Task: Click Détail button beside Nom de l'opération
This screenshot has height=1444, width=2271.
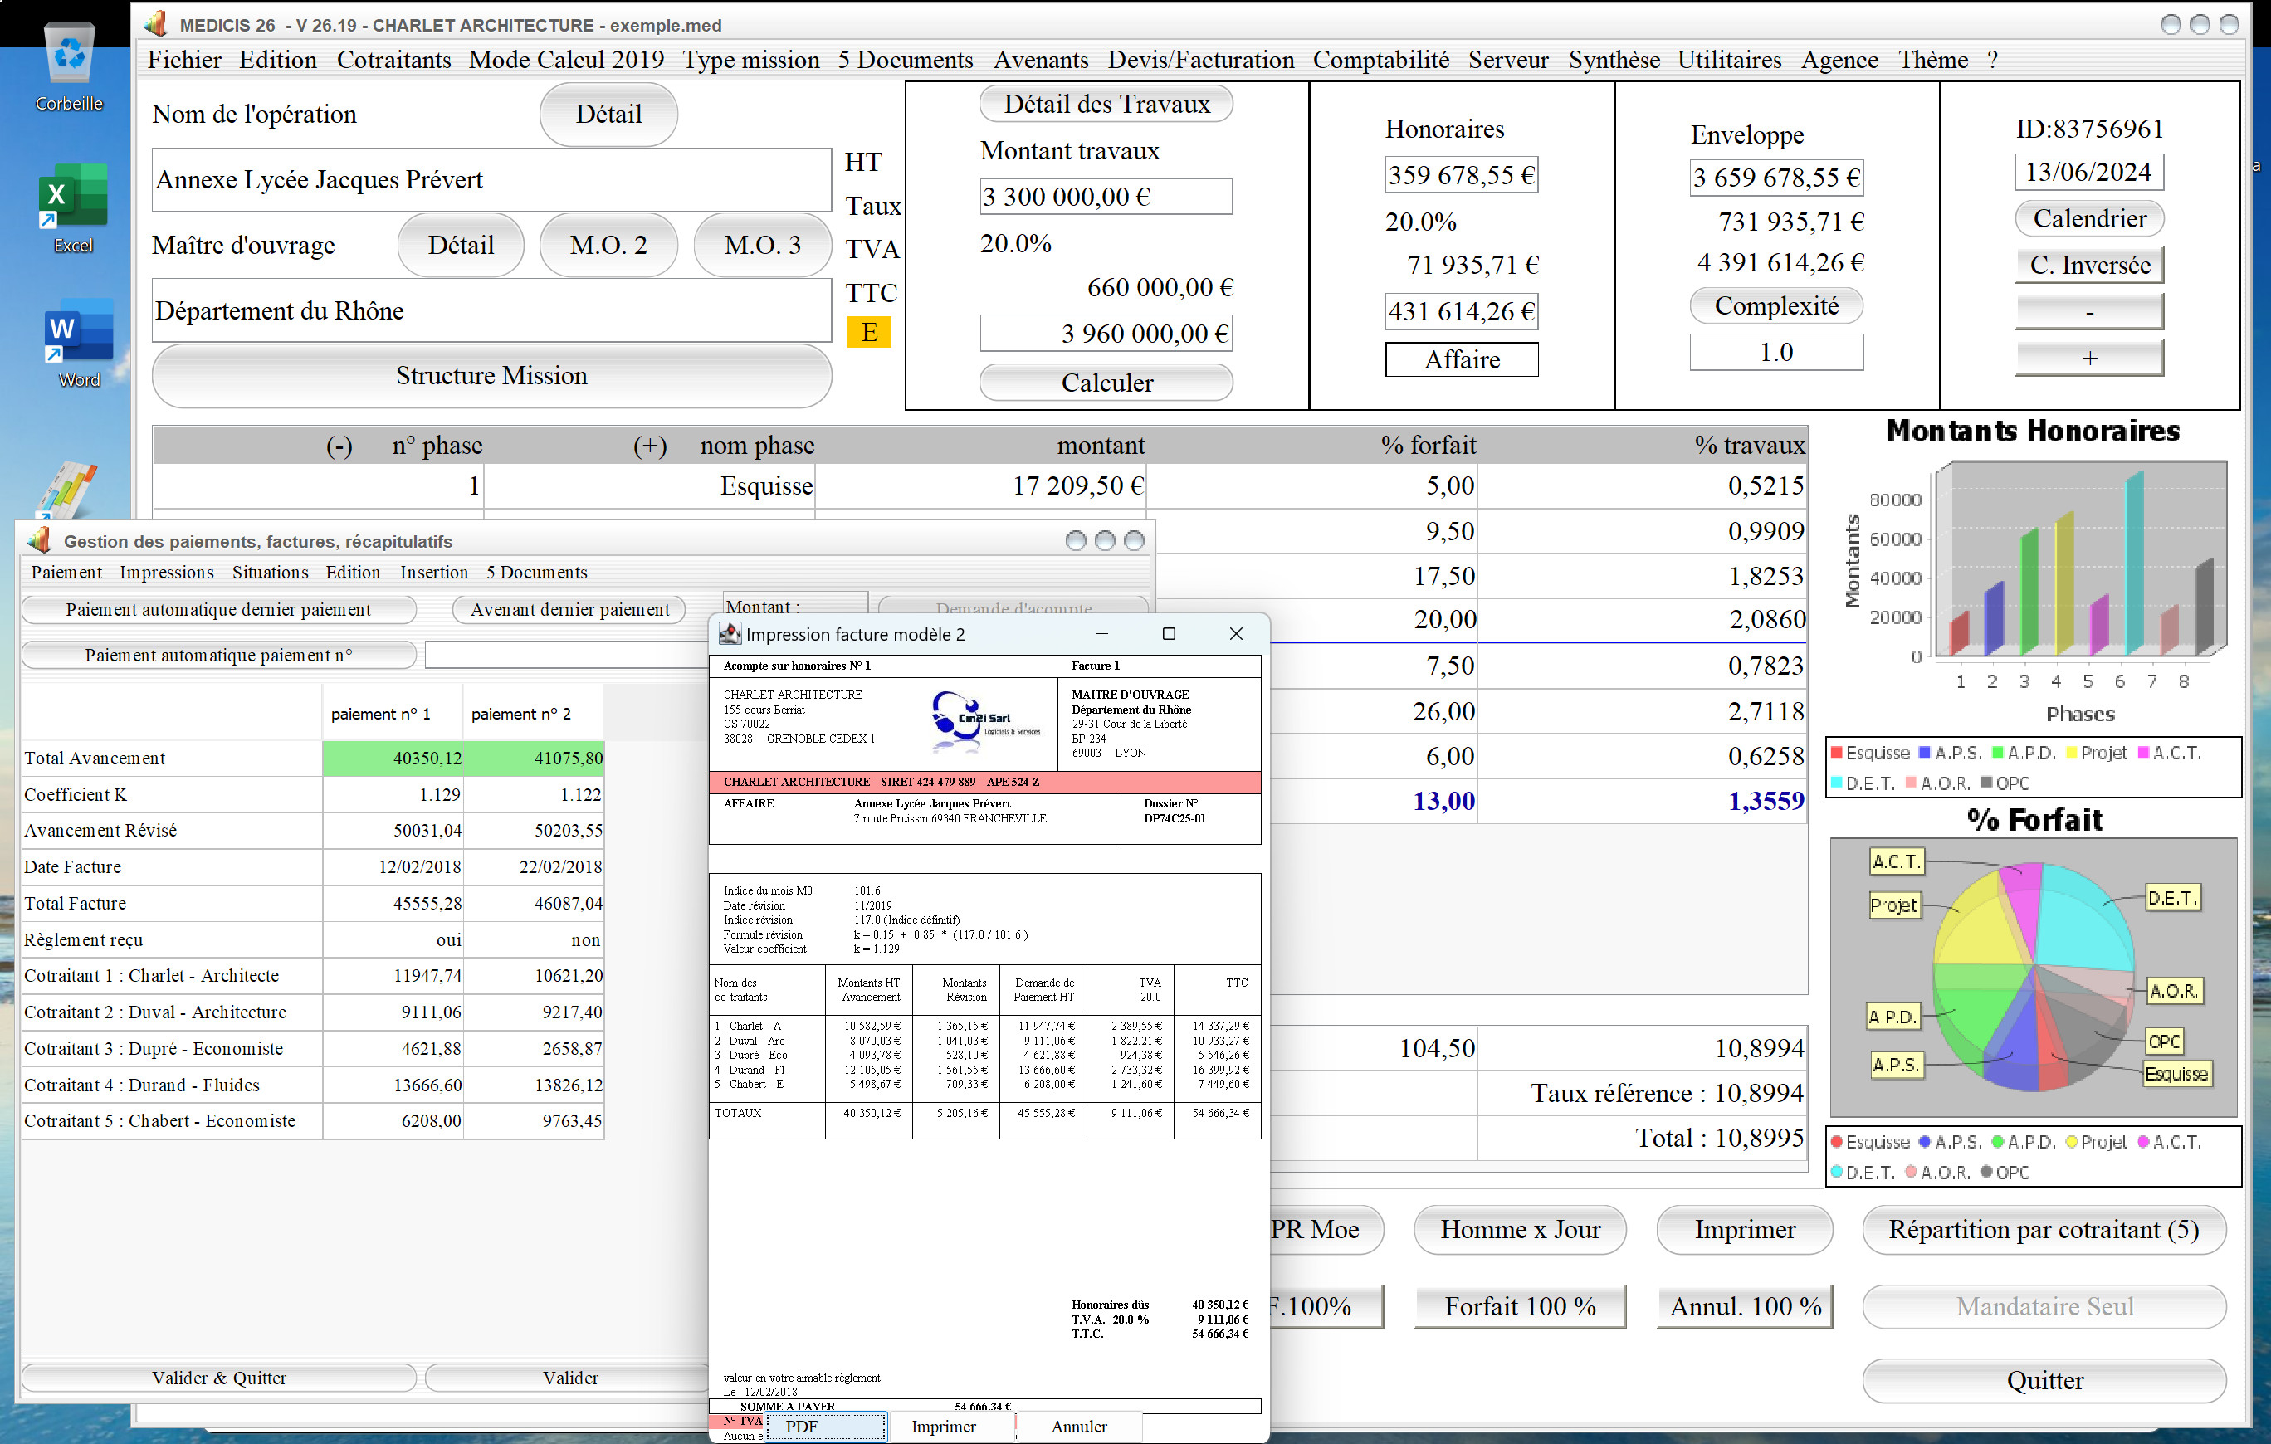Action: pyautogui.click(x=608, y=115)
